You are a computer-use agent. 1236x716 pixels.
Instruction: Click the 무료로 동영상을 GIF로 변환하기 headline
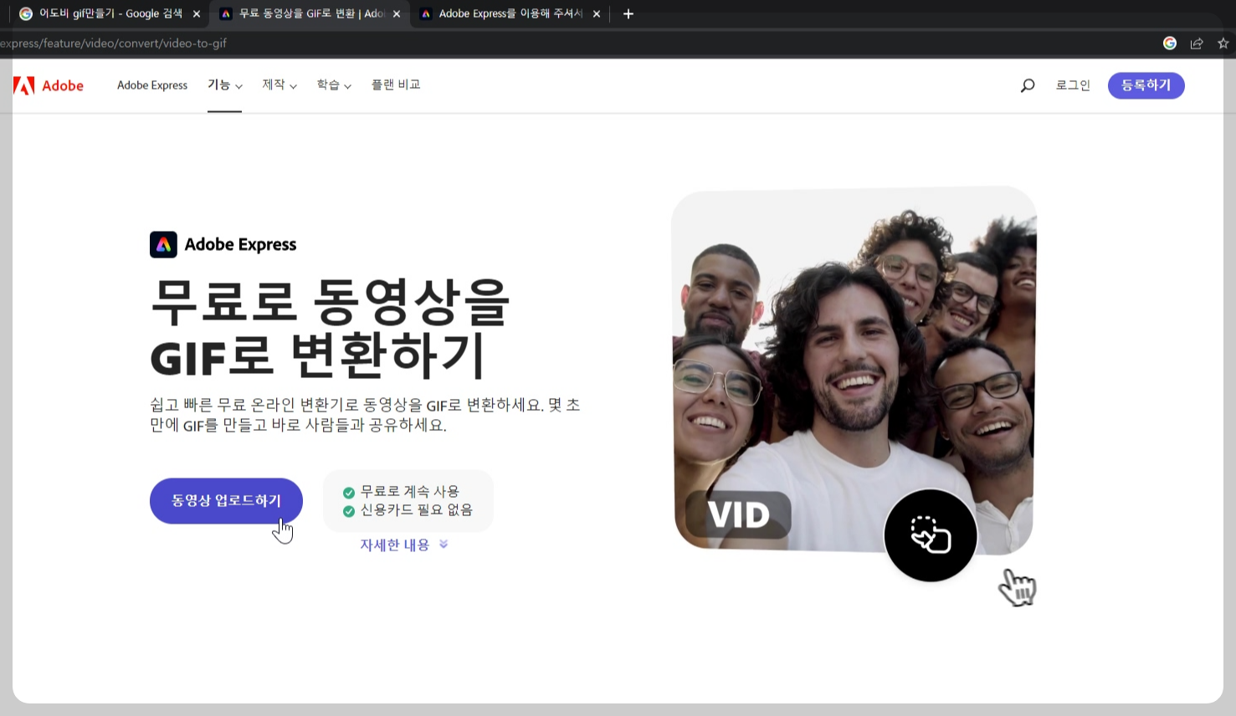coord(330,328)
